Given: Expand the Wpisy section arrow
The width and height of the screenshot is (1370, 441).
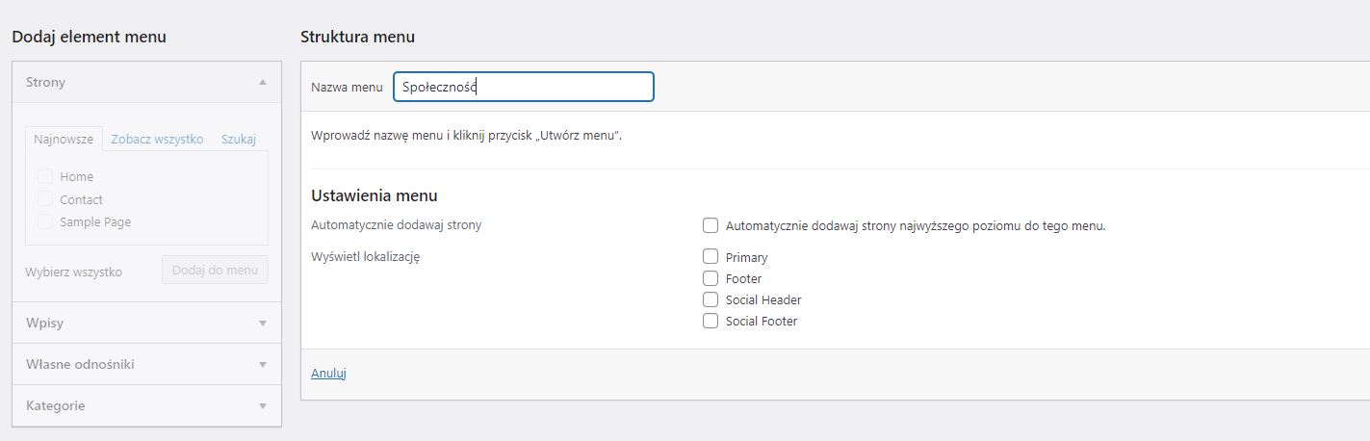Looking at the screenshot, I should point(263,324).
